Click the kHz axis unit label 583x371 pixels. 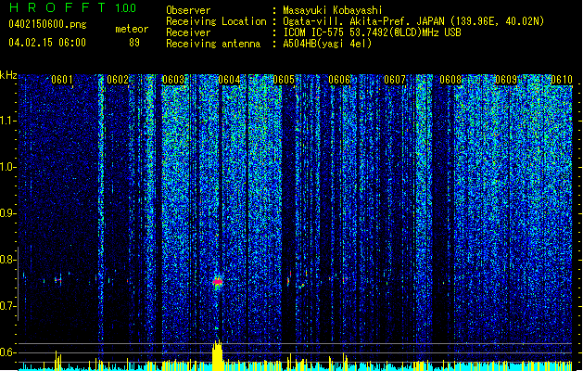click(8, 75)
